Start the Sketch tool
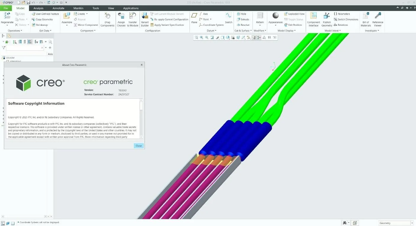Image resolution: width=416 pixels, height=226 pixels. point(229,18)
